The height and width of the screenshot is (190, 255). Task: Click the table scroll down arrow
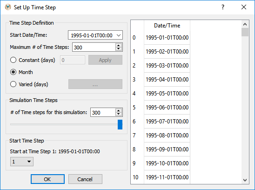pos(245,180)
